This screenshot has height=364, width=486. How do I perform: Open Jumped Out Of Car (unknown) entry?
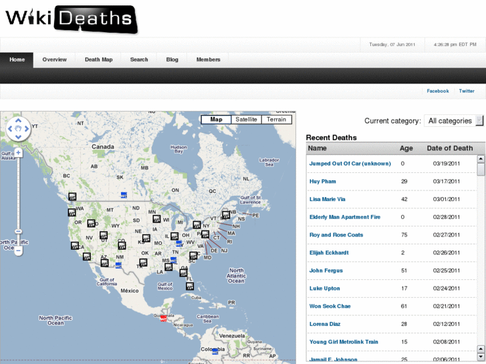pos(350,164)
